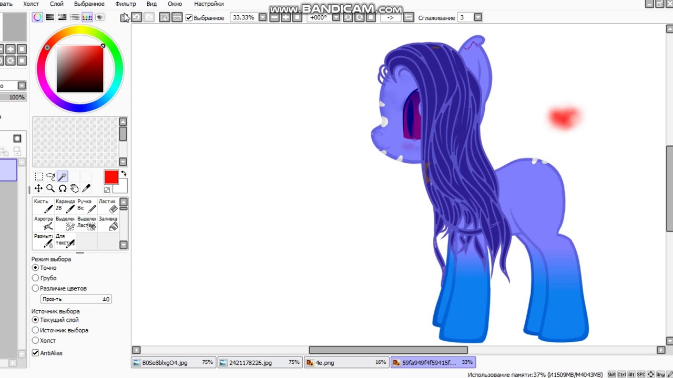Redo the action in toolbar
Screen dimensions: 673x378
[x=149, y=17]
